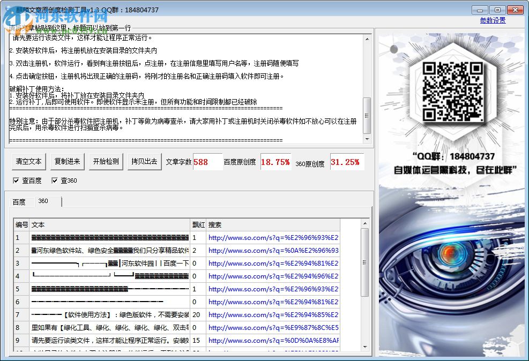Click the 清空文本 button
The height and width of the screenshot is (361, 529).
pyautogui.click(x=28, y=161)
